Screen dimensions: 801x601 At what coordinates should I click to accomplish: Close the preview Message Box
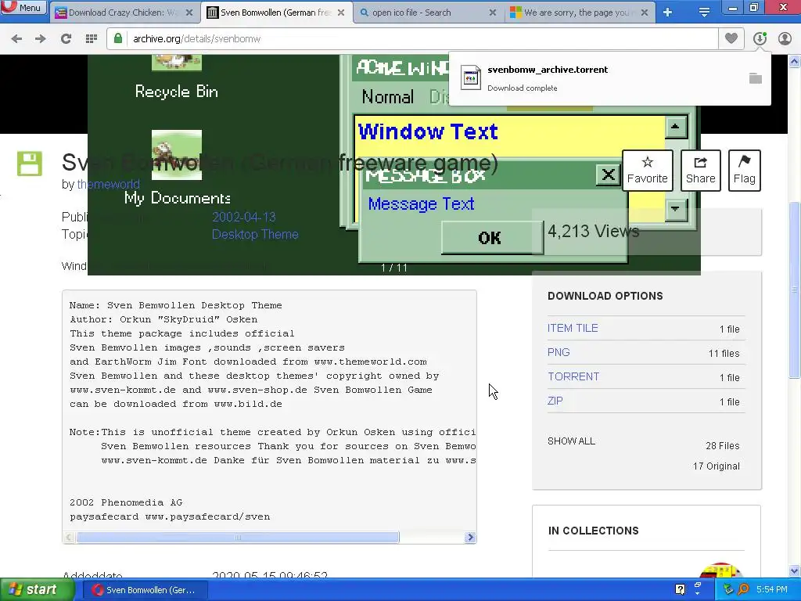click(608, 175)
